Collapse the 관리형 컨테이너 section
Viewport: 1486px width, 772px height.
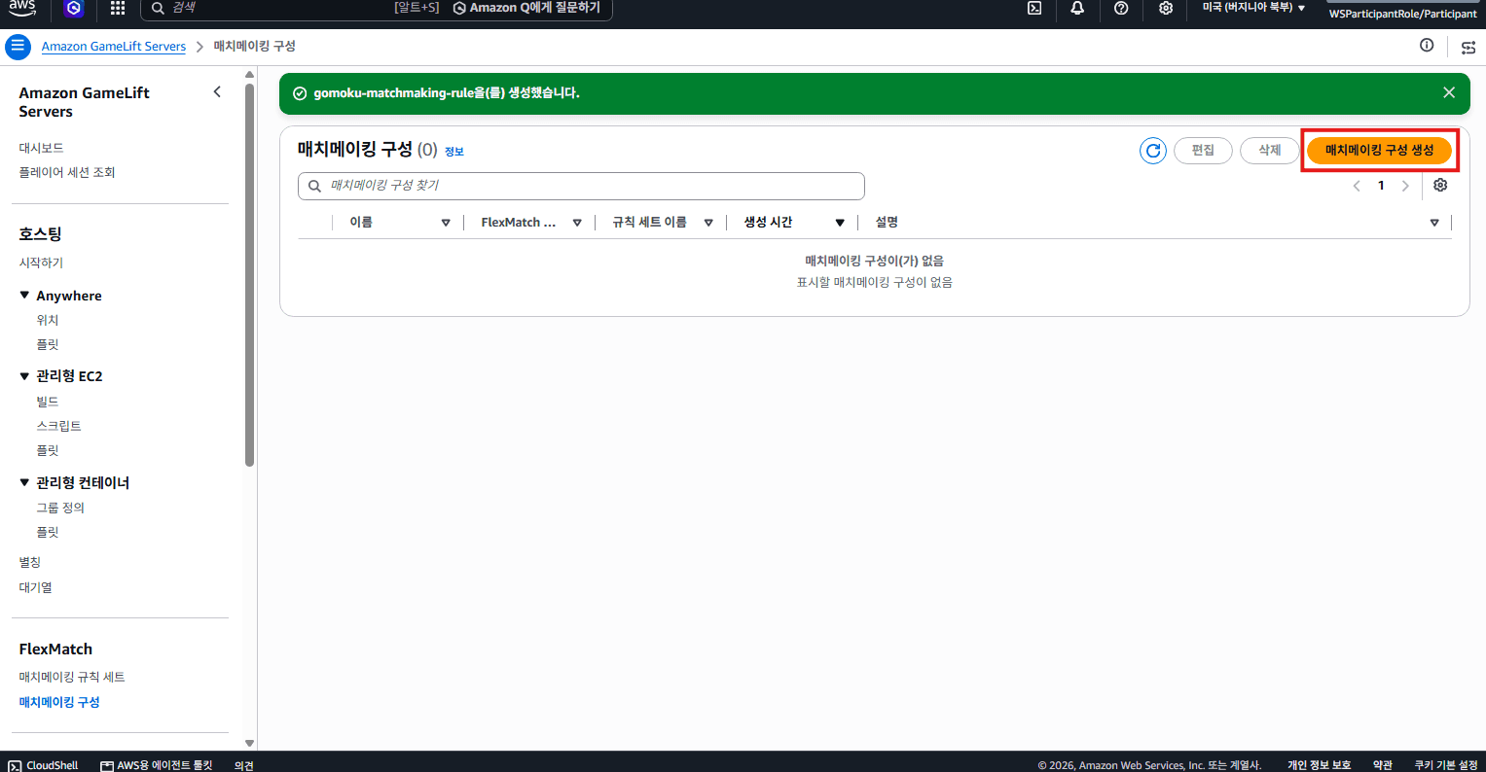(24, 482)
